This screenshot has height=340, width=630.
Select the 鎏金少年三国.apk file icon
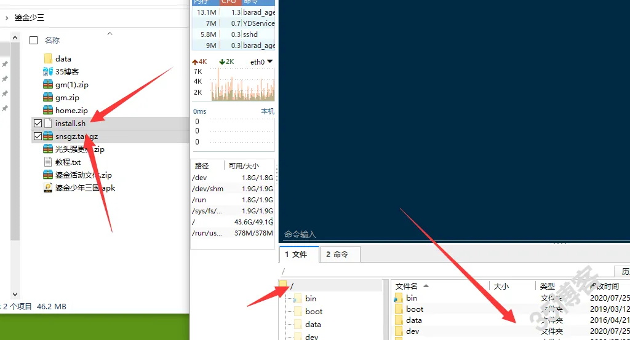(x=48, y=188)
